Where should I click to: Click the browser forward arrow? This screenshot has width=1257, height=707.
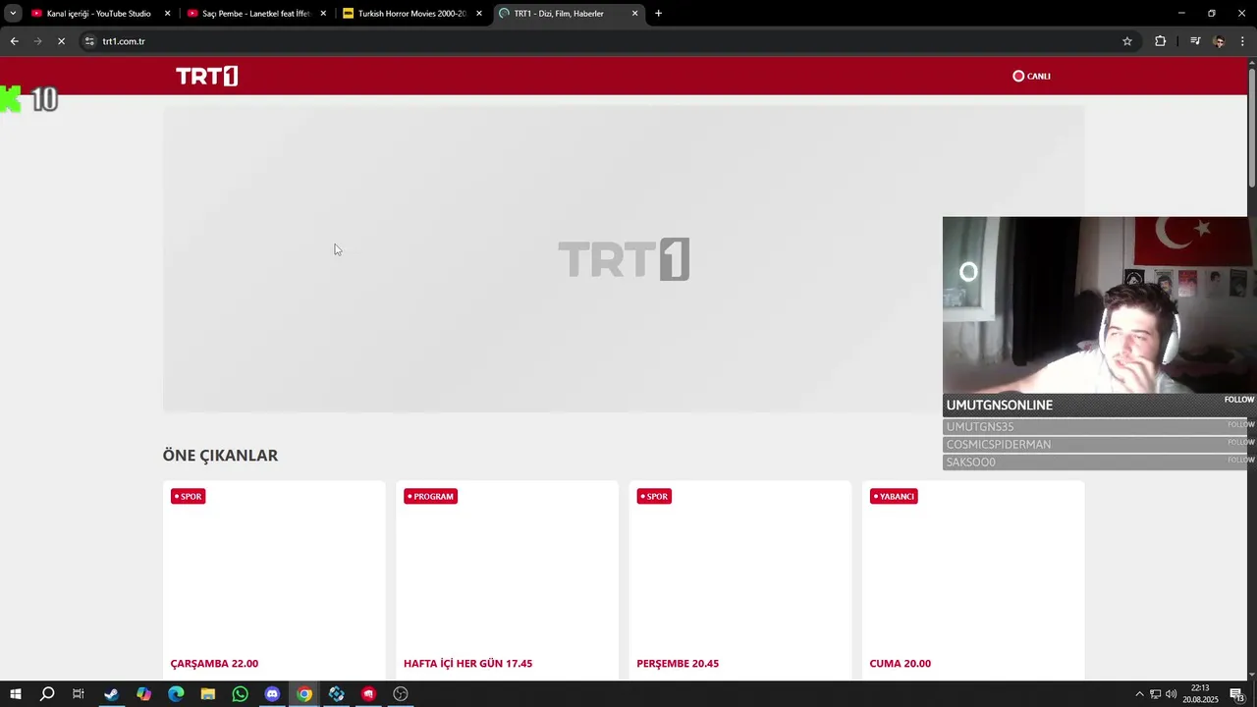[x=37, y=41]
